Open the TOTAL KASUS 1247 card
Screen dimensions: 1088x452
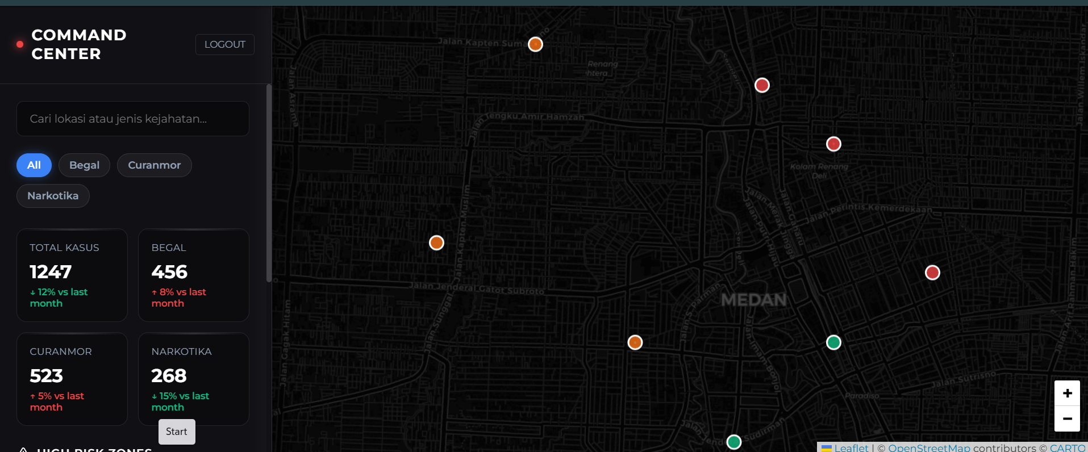click(x=72, y=275)
